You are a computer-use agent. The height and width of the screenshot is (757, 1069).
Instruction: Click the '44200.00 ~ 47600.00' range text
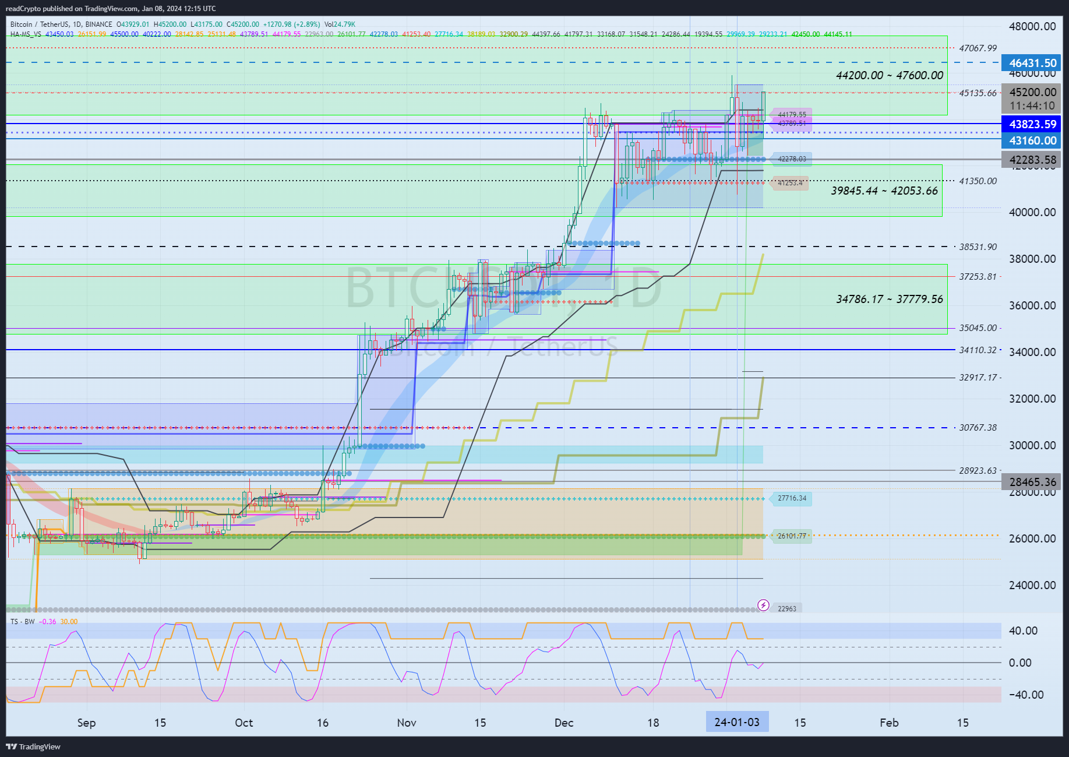click(x=890, y=75)
